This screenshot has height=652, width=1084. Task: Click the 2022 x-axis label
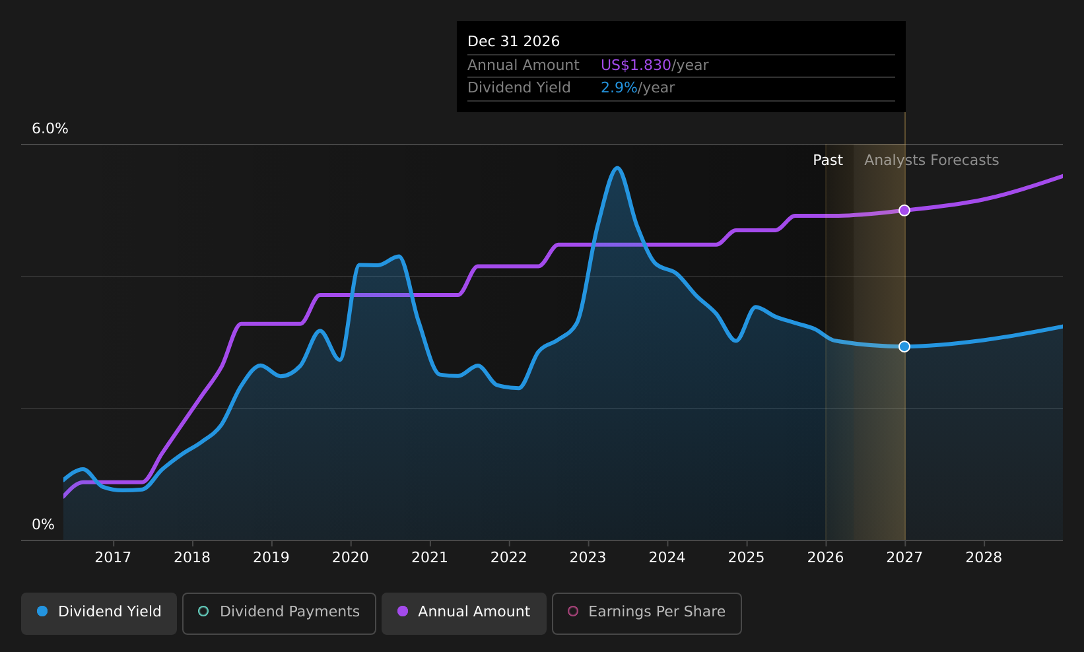pos(509,558)
